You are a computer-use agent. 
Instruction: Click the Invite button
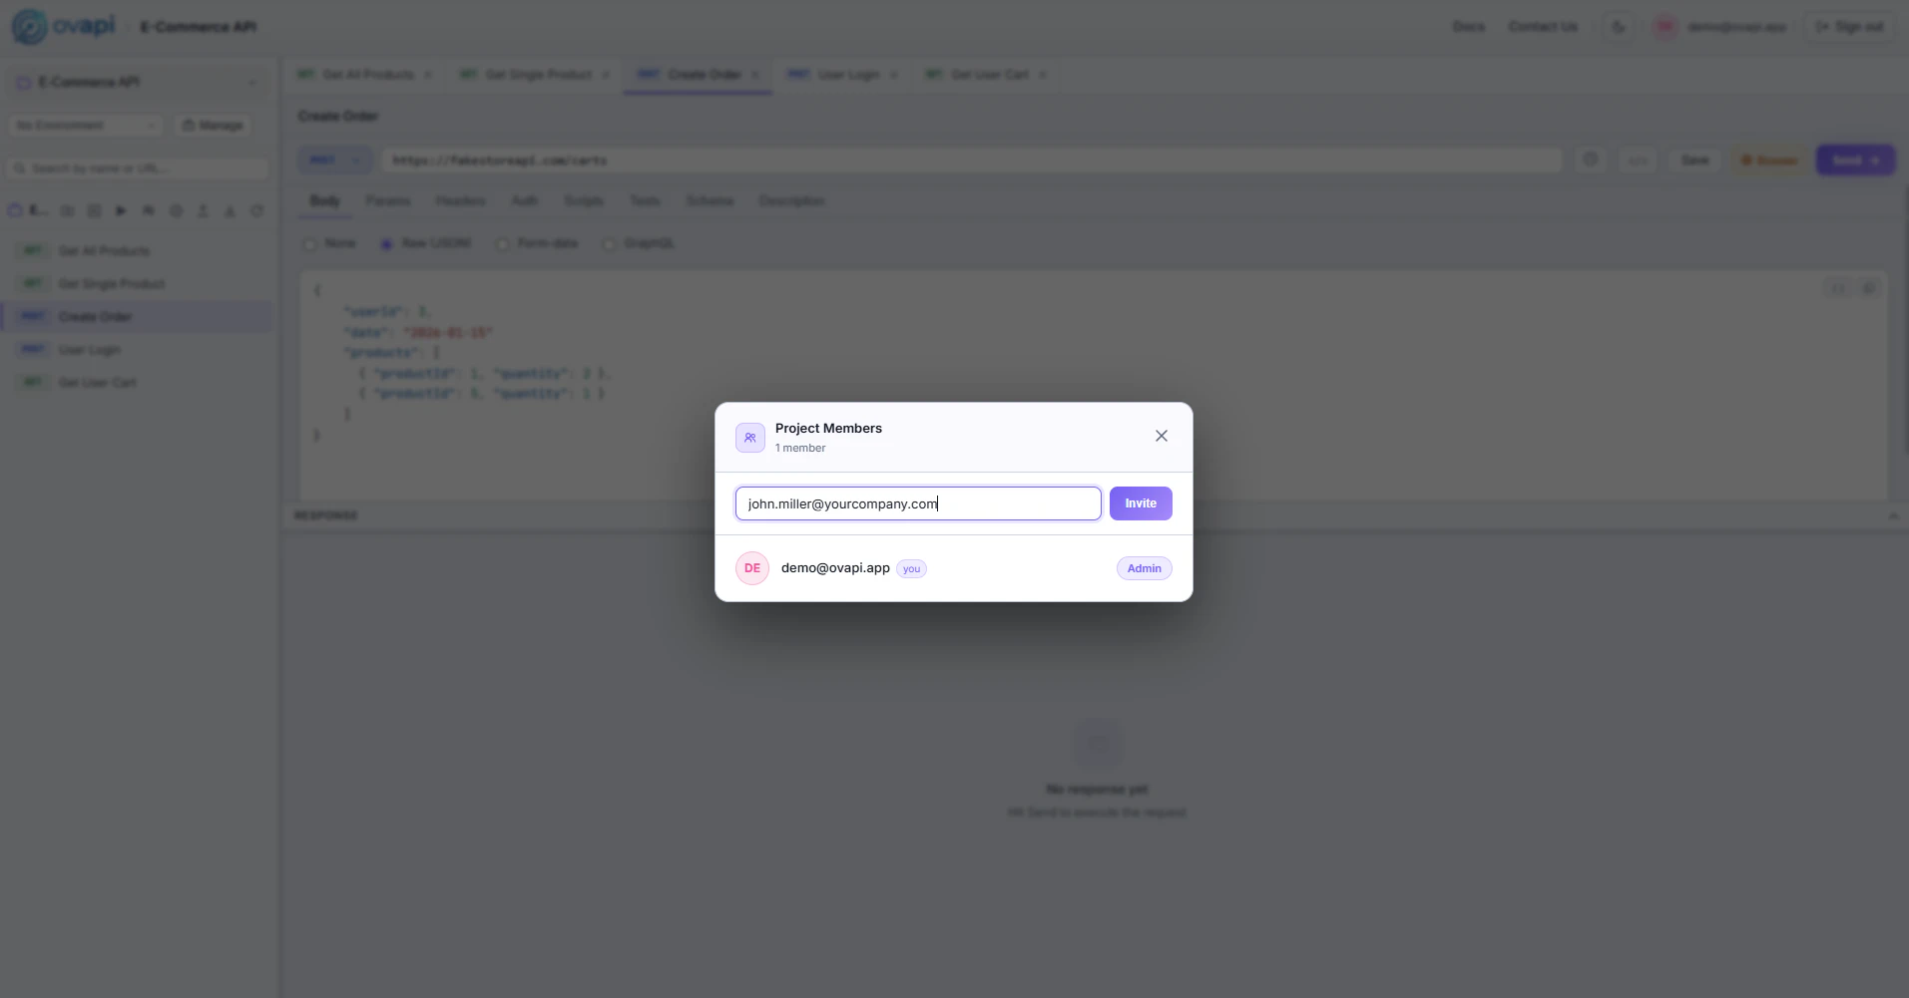tap(1140, 502)
